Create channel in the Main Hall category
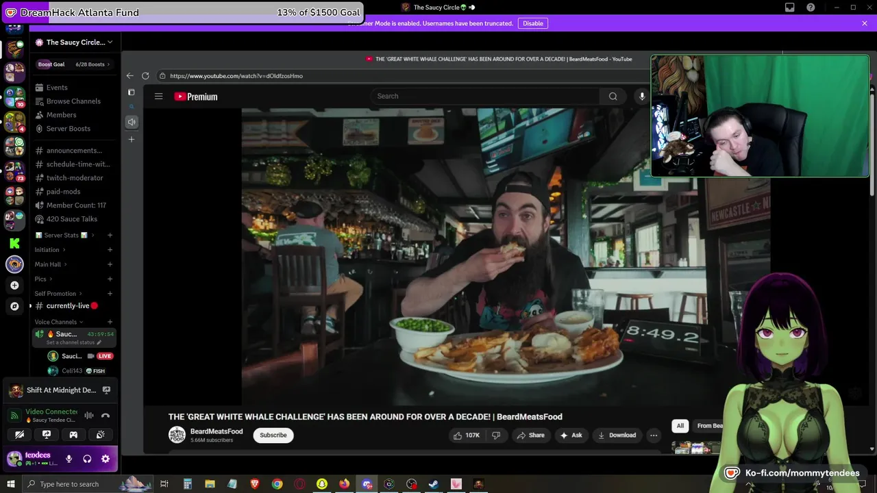This screenshot has height=493, width=877. point(110,264)
